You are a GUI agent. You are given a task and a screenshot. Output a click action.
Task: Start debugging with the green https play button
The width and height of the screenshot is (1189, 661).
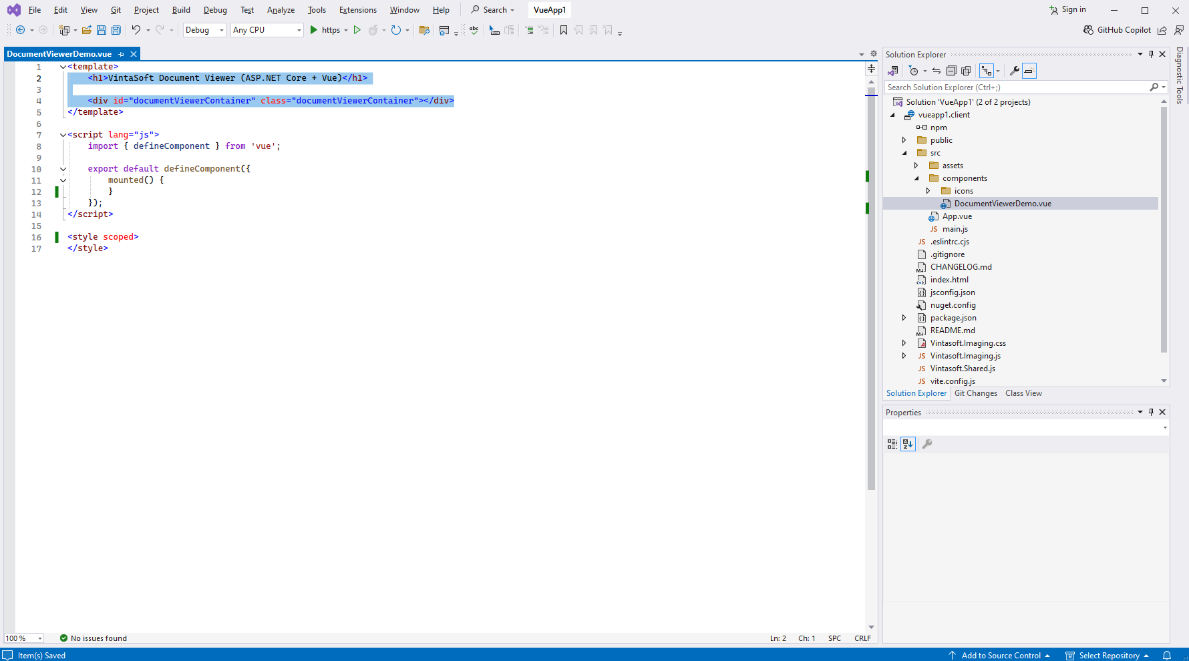pos(314,30)
